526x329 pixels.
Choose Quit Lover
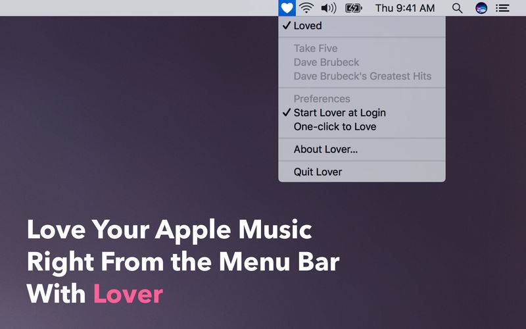pyautogui.click(x=362, y=172)
